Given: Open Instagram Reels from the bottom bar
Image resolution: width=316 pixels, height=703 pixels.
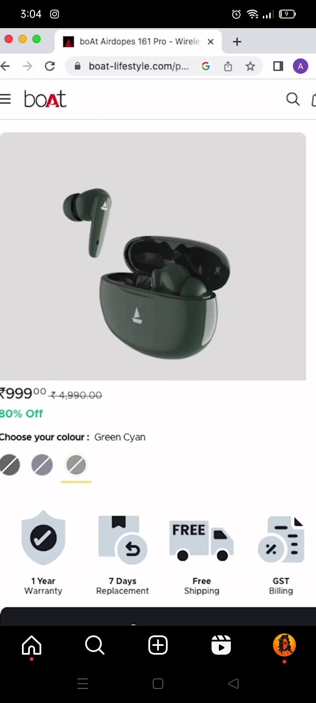Looking at the screenshot, I should tap(221, 645).
